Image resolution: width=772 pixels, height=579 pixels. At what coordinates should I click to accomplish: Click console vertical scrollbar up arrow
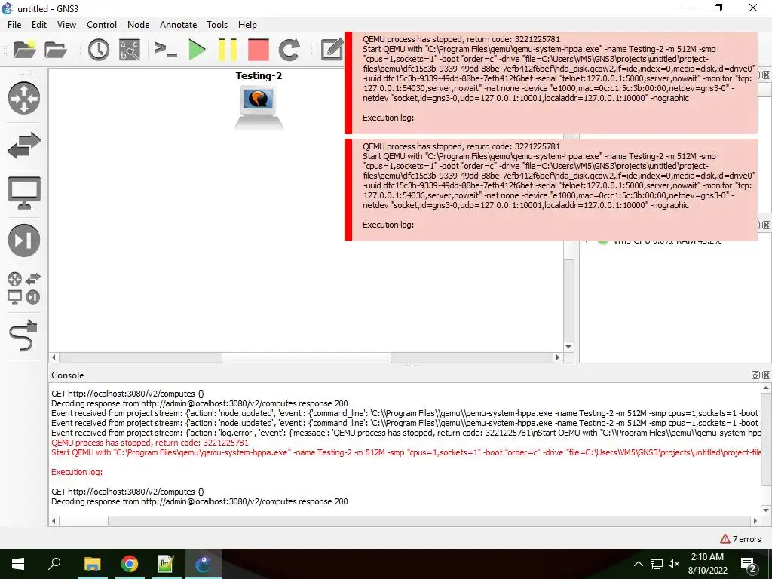click(766, 388)
